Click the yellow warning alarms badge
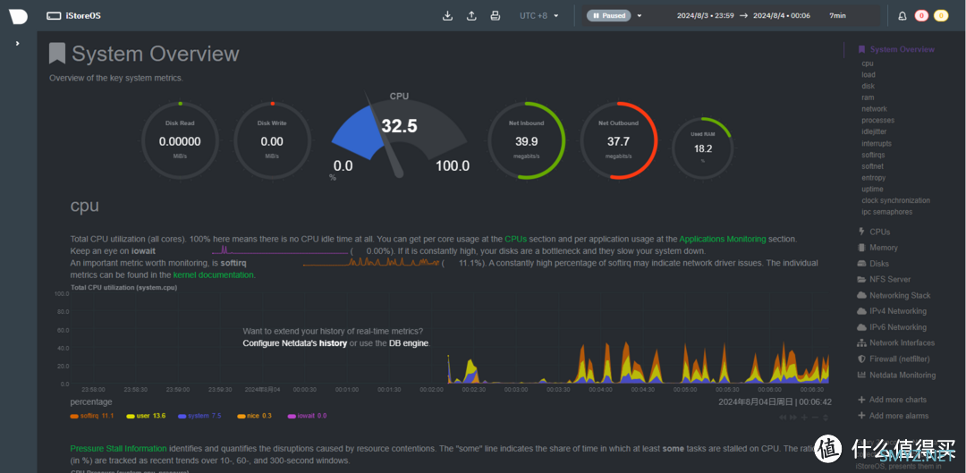Image resolution: width=966 pixels, height=473 pixels. (941, 16)
